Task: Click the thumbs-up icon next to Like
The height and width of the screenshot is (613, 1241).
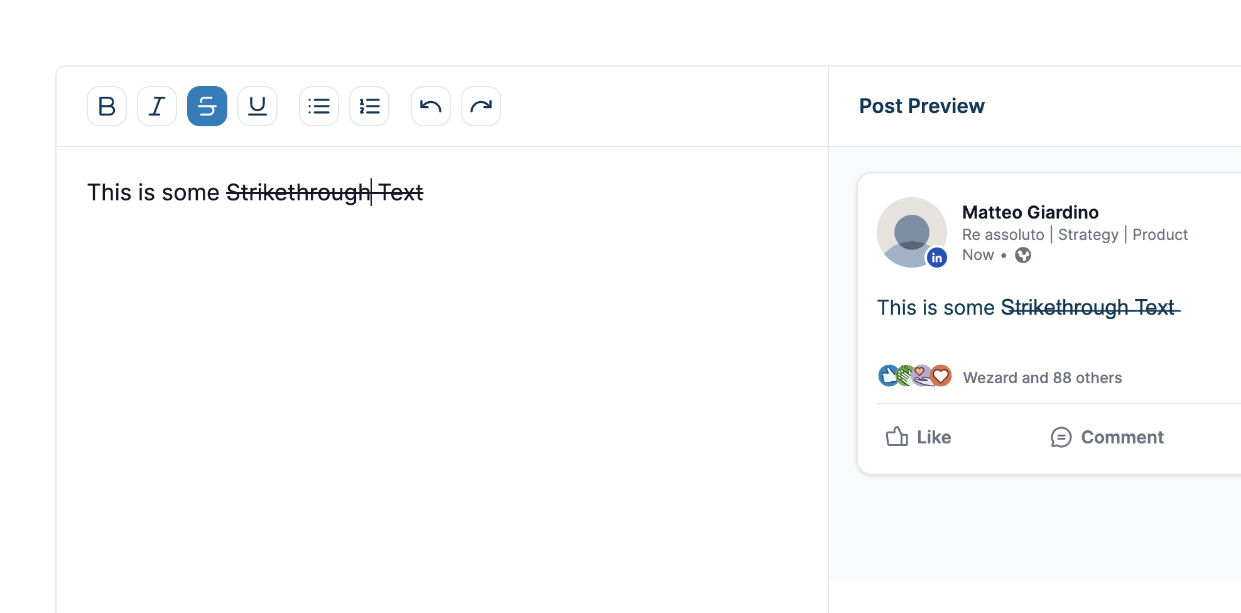Action: coord(897,437)
